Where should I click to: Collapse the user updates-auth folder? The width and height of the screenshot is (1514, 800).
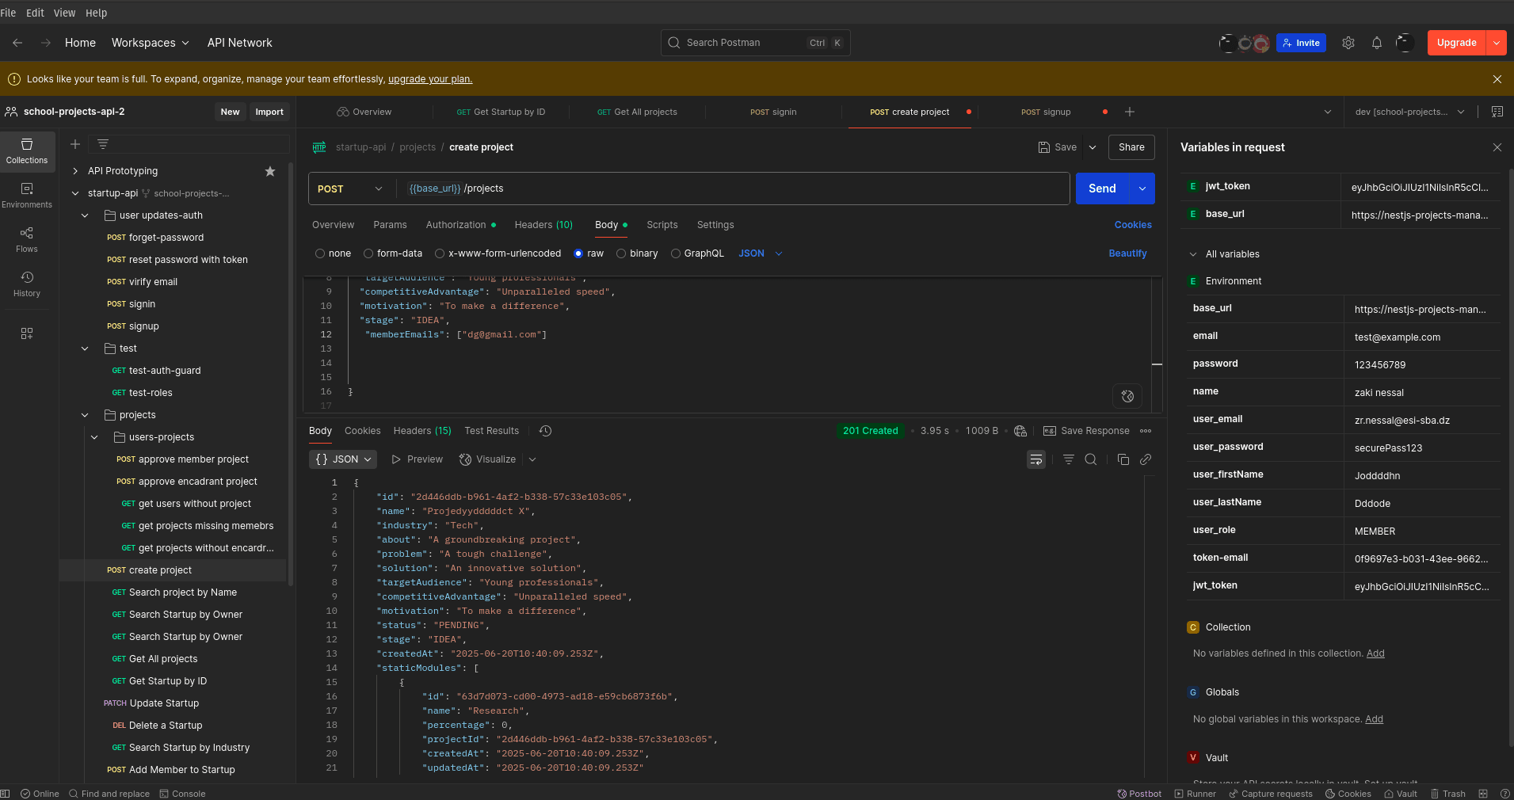(85, 215)
